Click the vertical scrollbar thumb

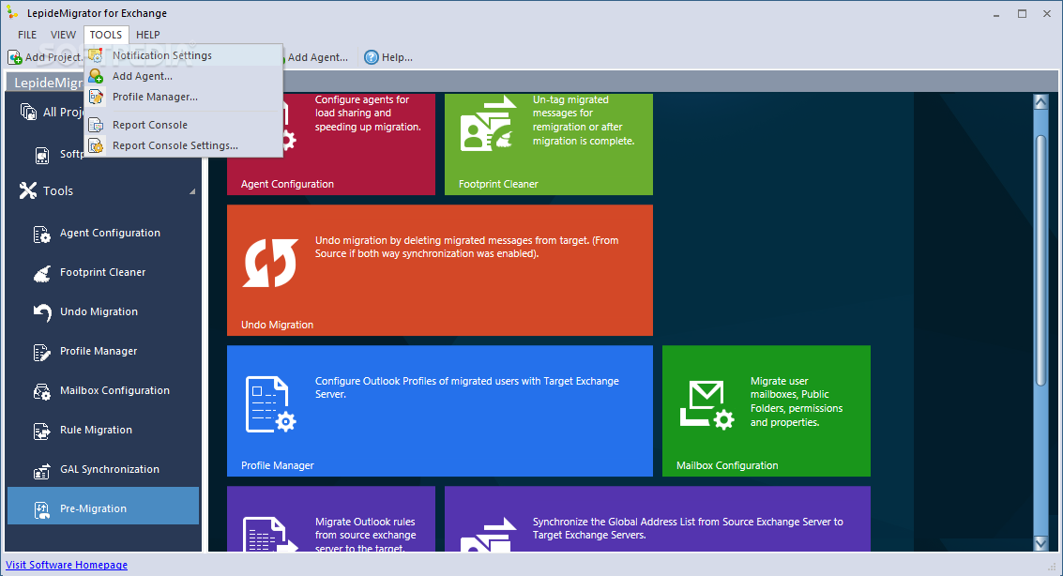pos(1040,261)
